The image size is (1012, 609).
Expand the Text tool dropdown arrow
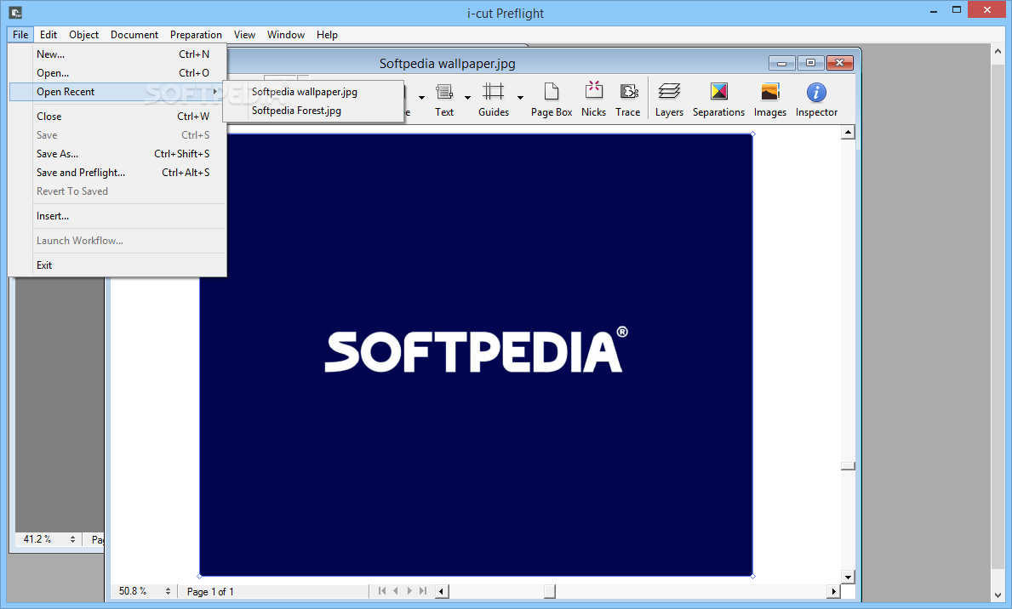point(467,98)
